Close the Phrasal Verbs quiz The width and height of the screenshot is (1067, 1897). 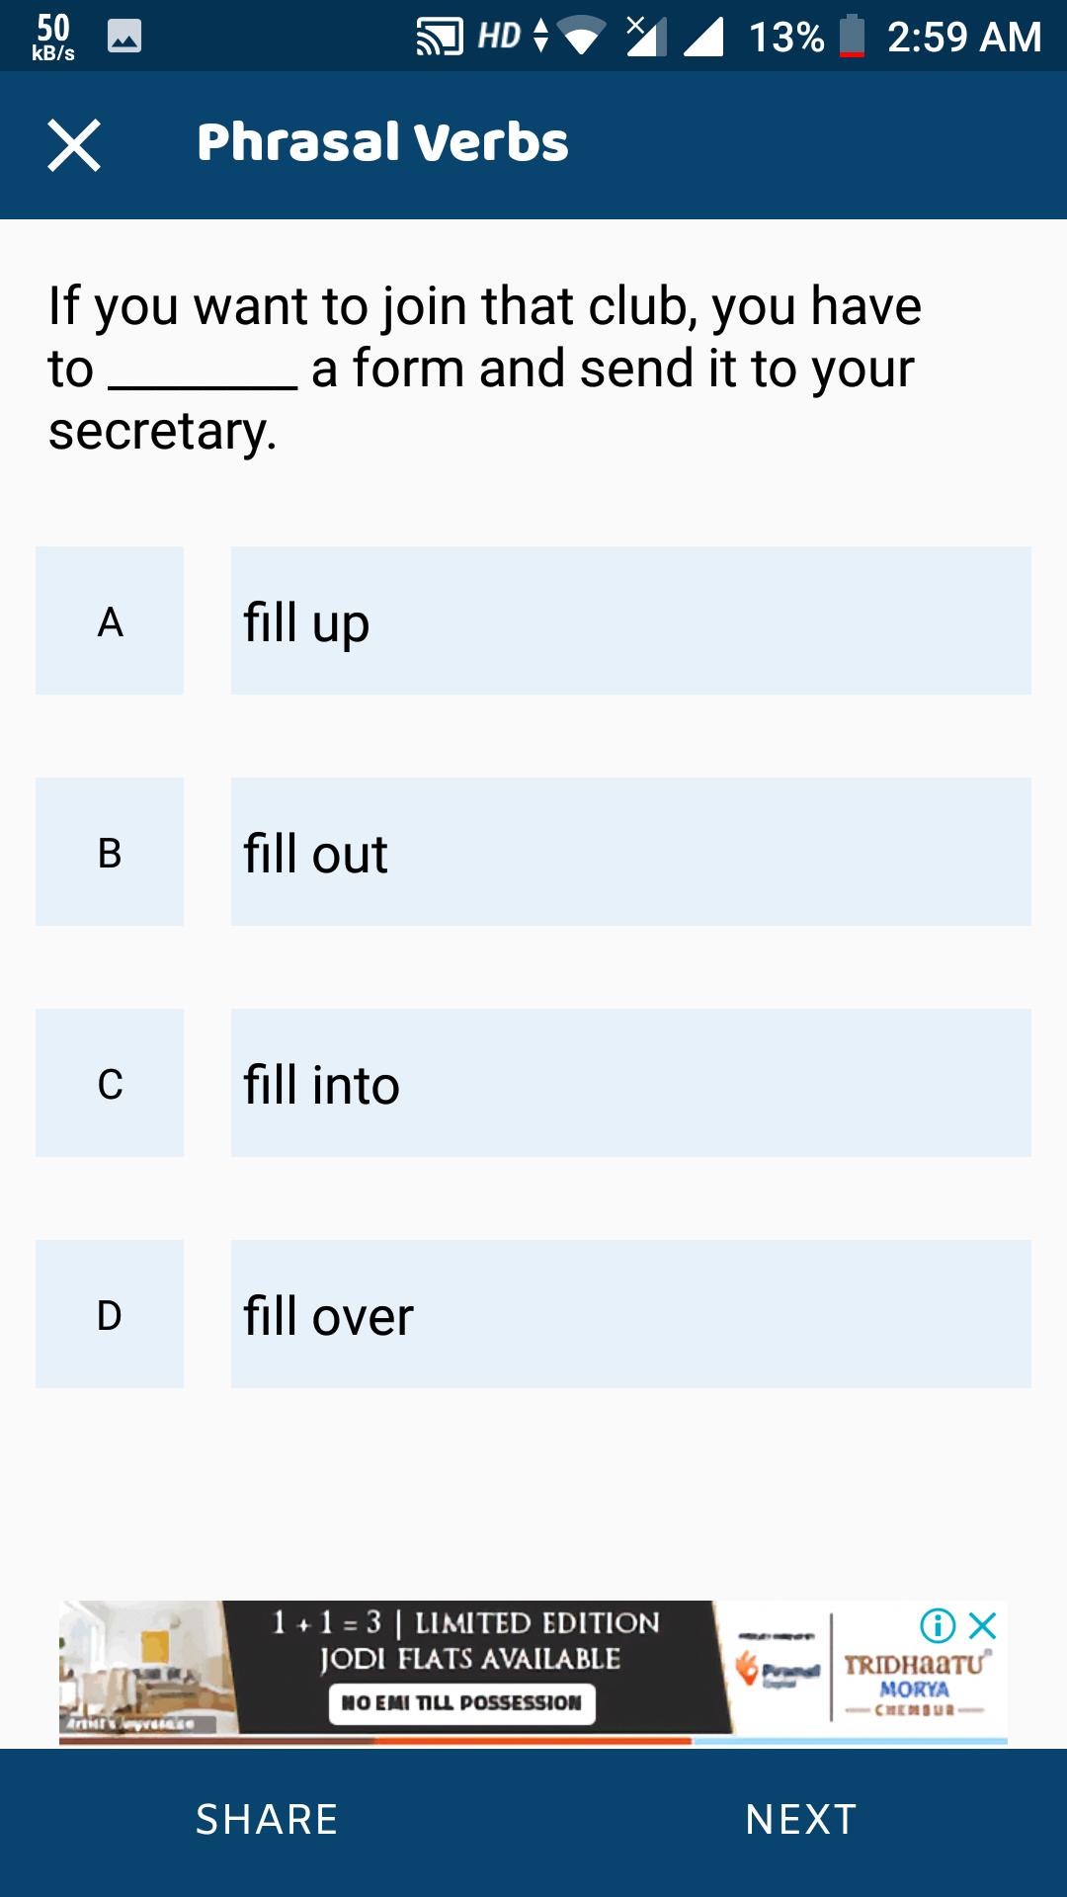(74, 145)
